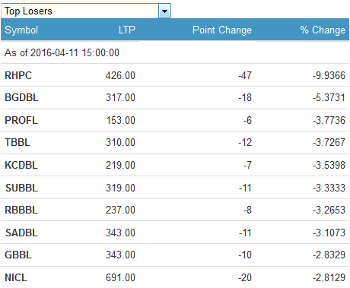350x288 pixels.
Task: Select the PROFL stock symbol
Action: coord(21,120)
